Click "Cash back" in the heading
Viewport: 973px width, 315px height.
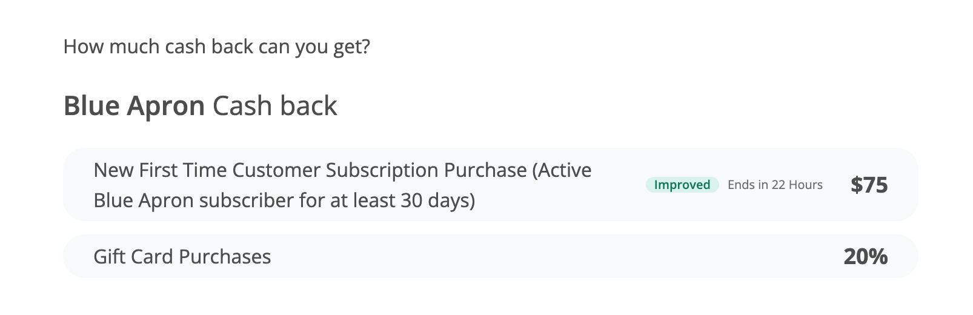coord(274,106)
